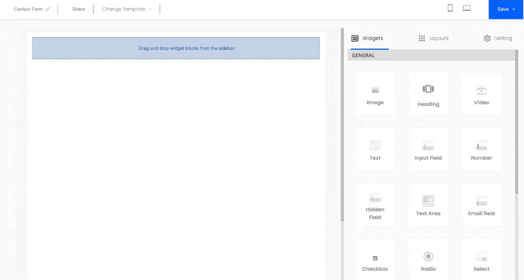The height and width of the screenshot is (280, 524).
Task: Select the Heading widget
Action: click(428, 94)
